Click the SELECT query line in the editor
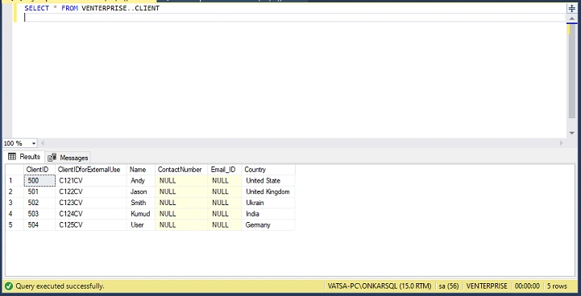Screen dimensions: 581x296 [x=92, y=8]
